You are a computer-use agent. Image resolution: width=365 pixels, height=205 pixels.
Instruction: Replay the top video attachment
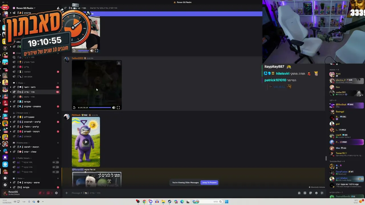click(x=74, y=51)
